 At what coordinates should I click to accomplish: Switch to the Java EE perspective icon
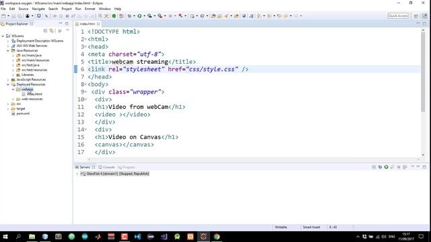click(x=425, y=16)
